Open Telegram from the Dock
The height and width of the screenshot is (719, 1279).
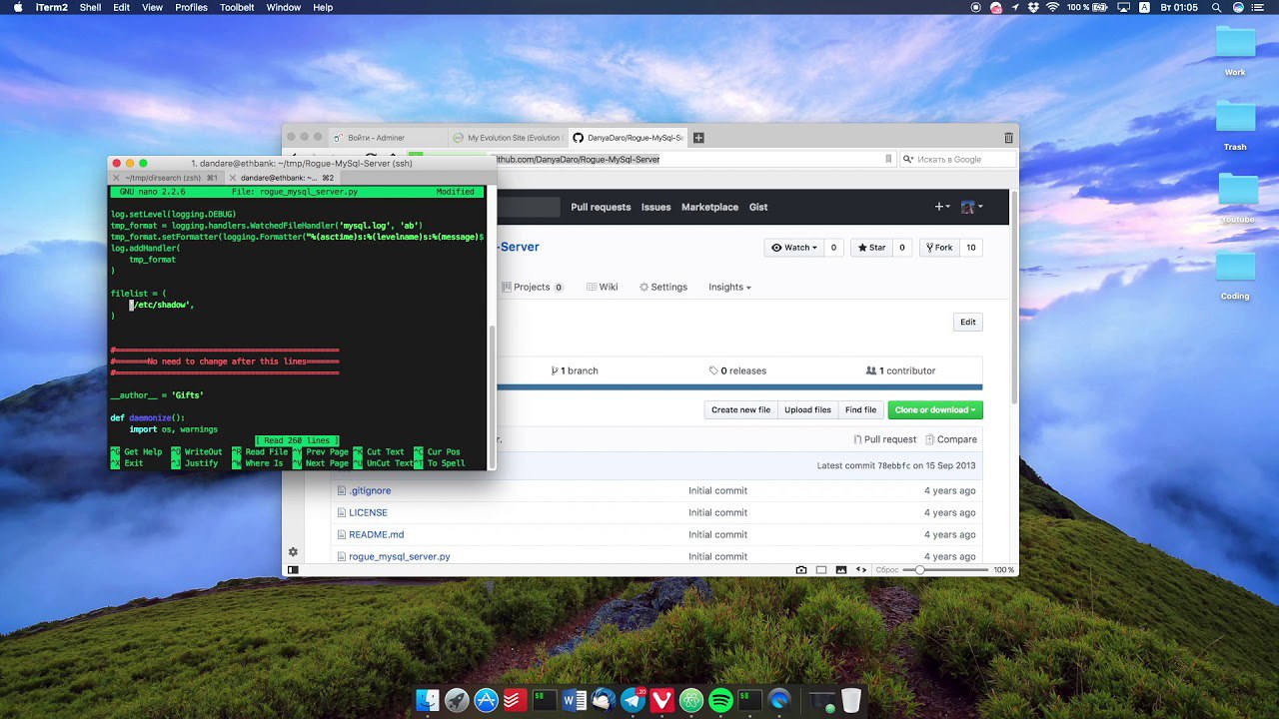[x=633, y=701]
